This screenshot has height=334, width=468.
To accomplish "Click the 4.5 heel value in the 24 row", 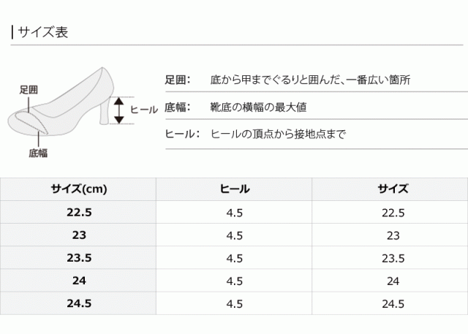I will pyautogui.click(x=235, y=279).
